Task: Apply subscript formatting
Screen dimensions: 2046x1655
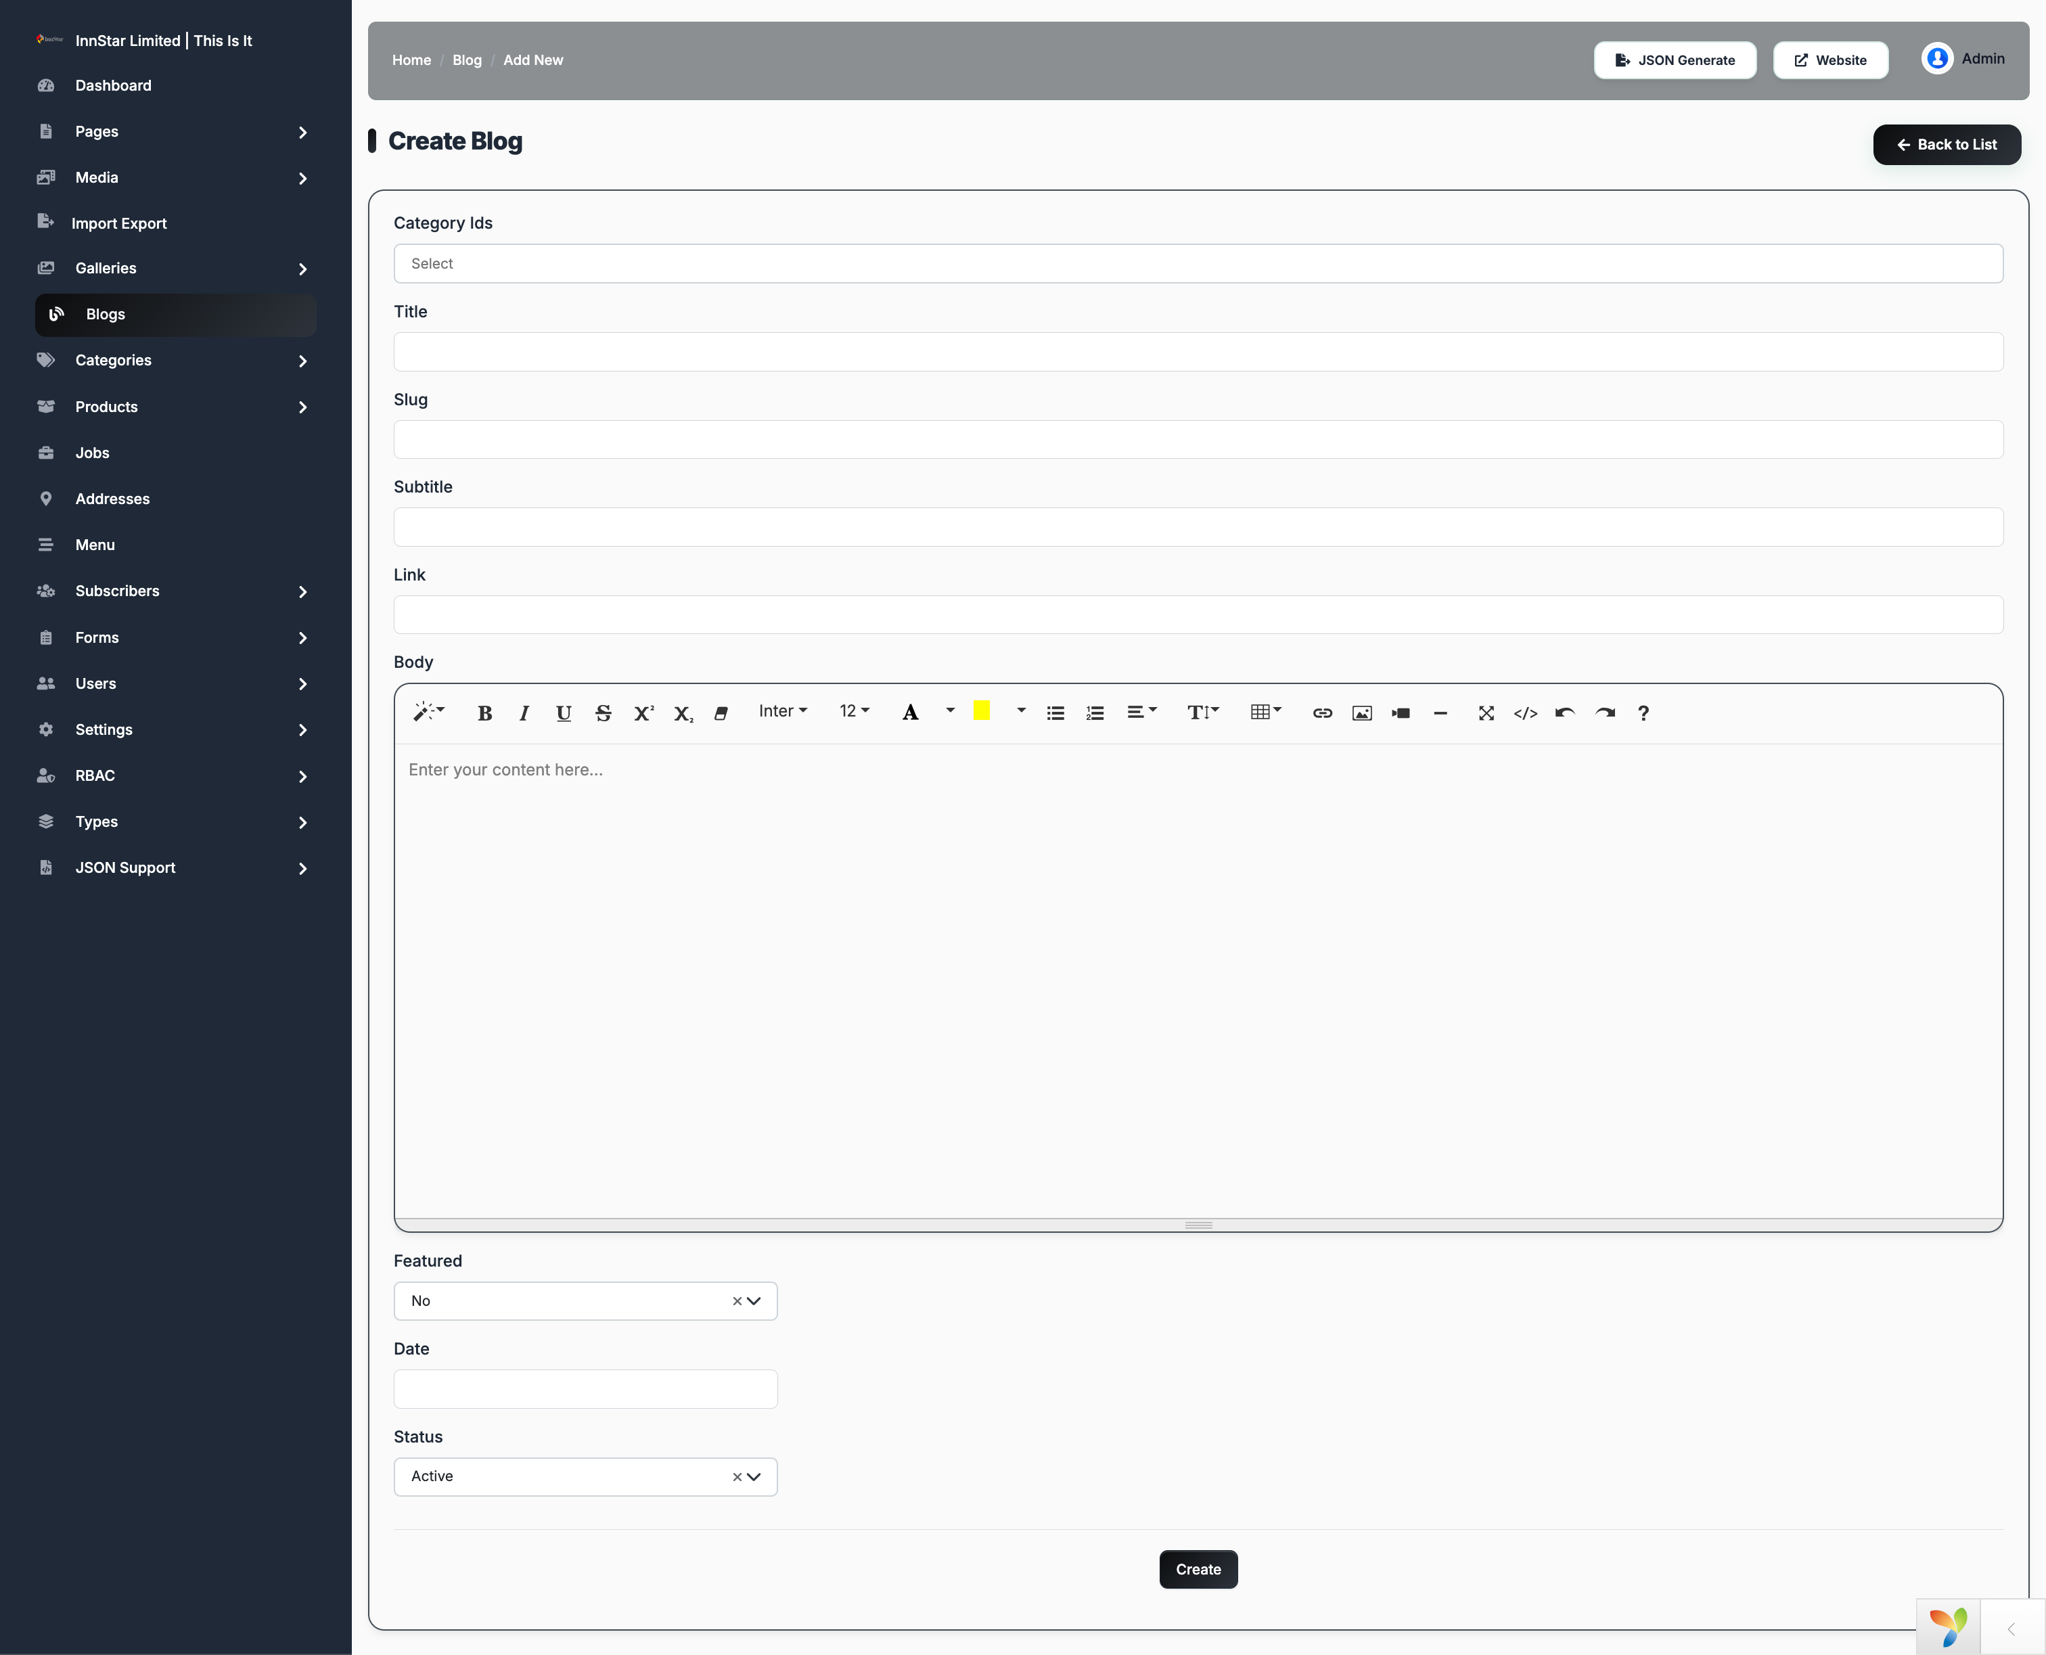Action: tap(683, 713)
